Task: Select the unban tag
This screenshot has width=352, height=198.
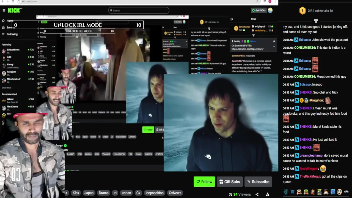Action: point(126,193)
